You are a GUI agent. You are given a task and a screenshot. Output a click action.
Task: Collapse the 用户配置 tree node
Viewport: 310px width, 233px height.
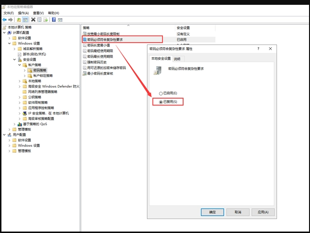click(x=4, y=135)
